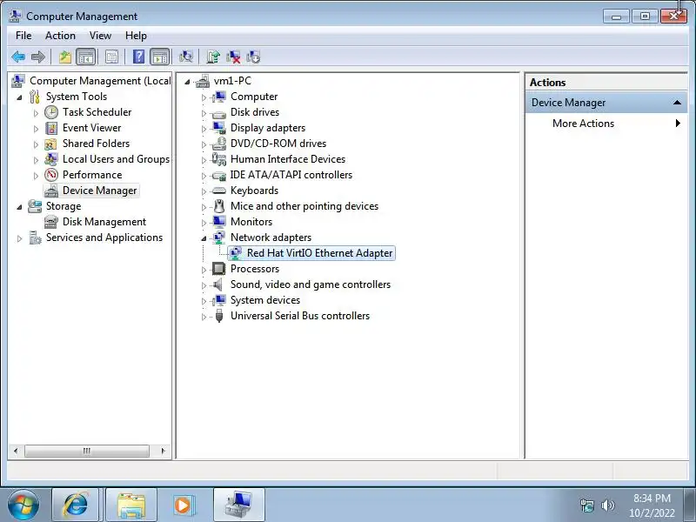Expand the System devices category

(x=204, y=301)
